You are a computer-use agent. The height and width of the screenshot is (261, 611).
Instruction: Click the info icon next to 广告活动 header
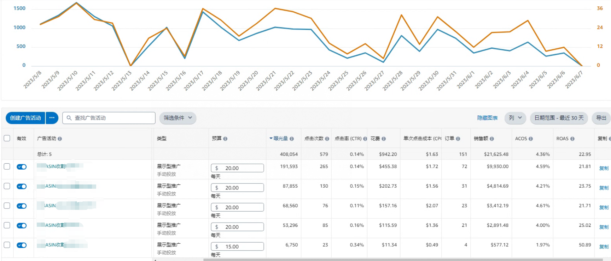click(60, 139)
